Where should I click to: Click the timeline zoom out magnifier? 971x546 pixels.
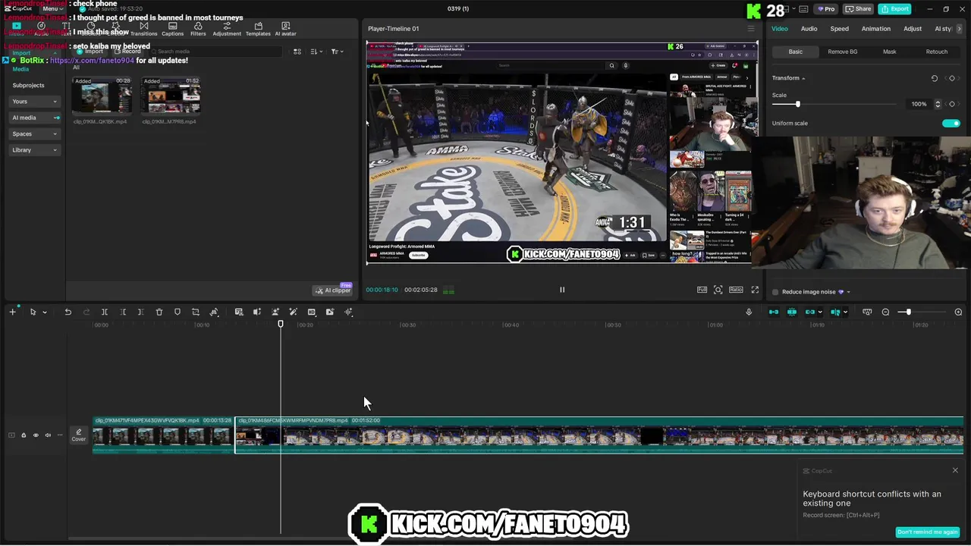[885, 312]
